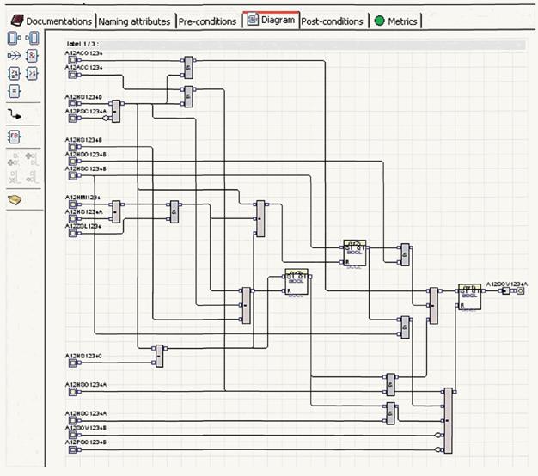This screenshot has width=538, height=476.
Task: Select the output connector tool in palette
Action: point(33,38)
